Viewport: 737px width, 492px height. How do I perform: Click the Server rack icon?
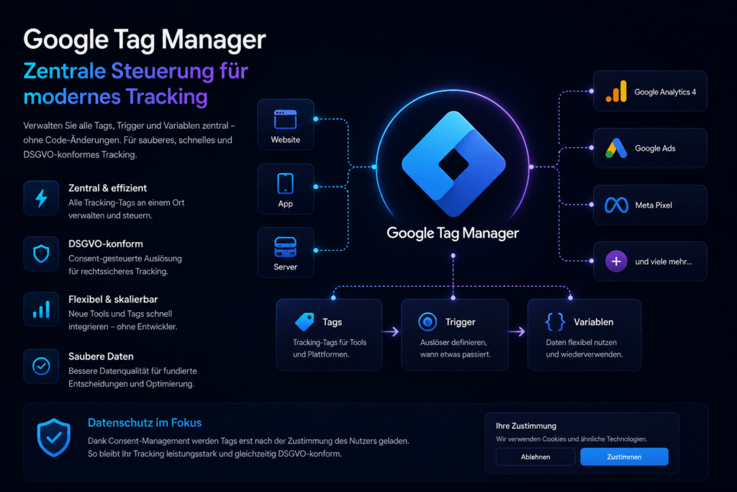(285, 247)
